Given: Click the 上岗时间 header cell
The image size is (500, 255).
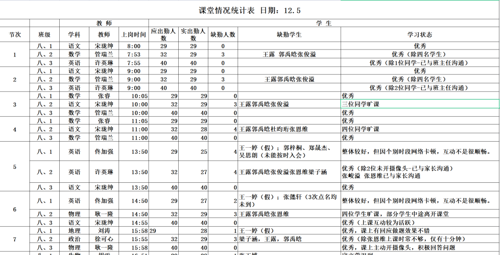Looking at the screenshot, I should click(x=134, y=34).
